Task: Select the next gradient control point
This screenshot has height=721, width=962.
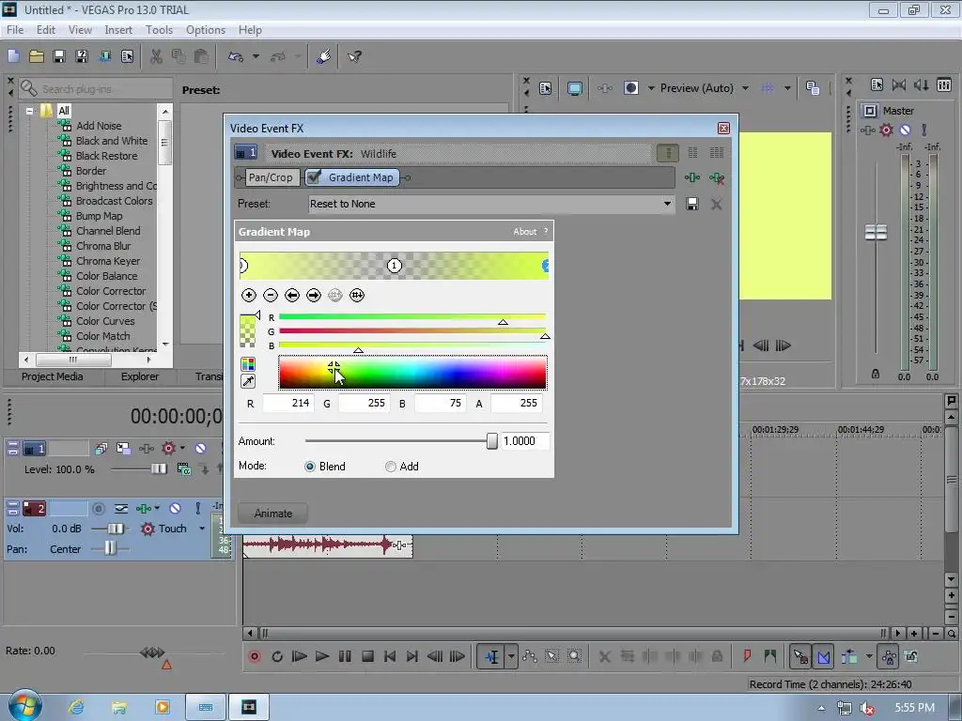Action: pos(314,296)
